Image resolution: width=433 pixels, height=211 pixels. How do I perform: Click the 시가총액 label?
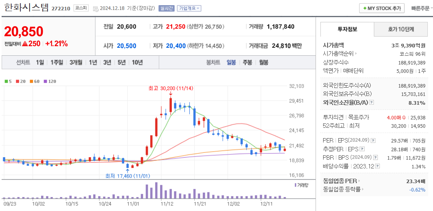(333, 45)
